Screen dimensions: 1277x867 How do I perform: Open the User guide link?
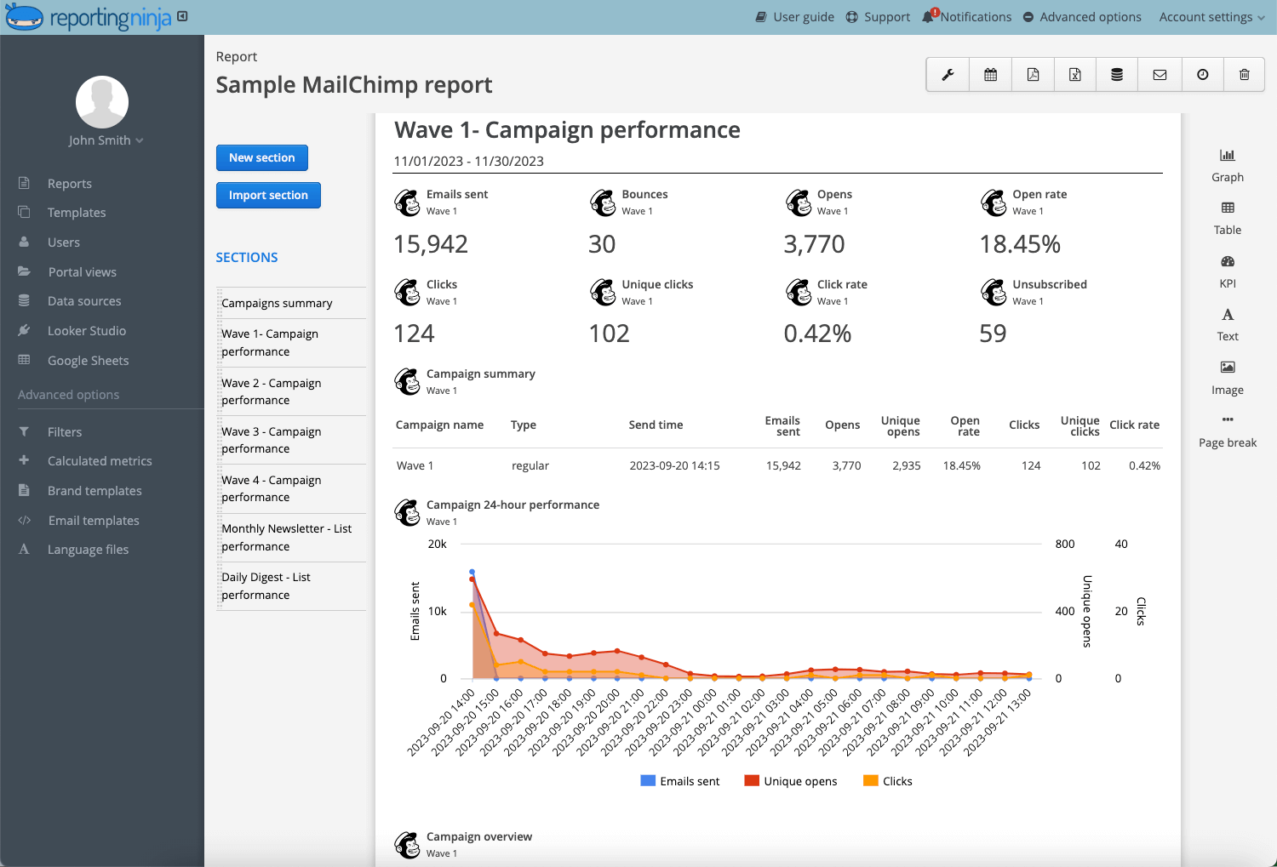click(795, 17)
